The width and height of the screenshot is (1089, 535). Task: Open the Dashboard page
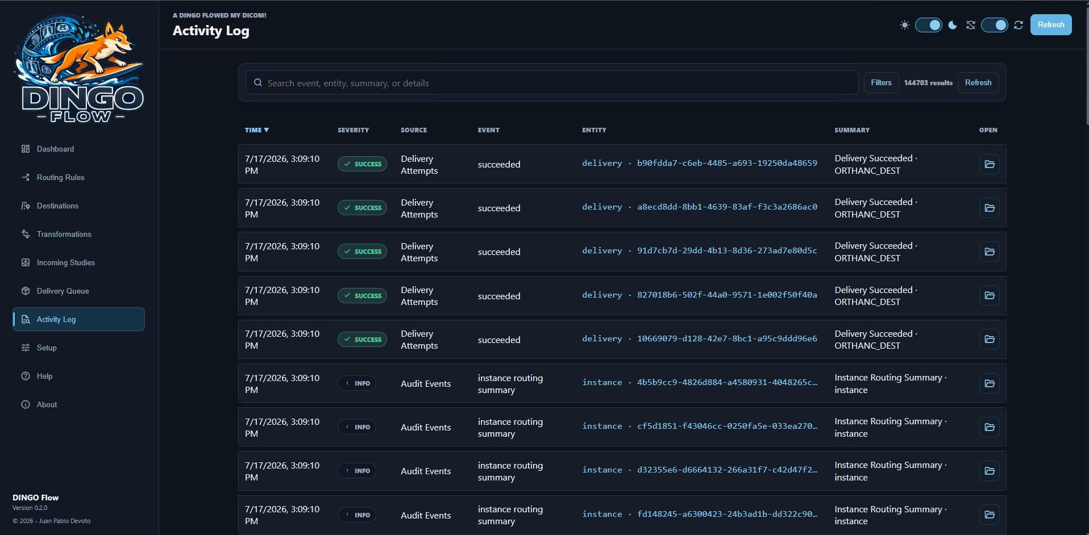tap(78, 149)
